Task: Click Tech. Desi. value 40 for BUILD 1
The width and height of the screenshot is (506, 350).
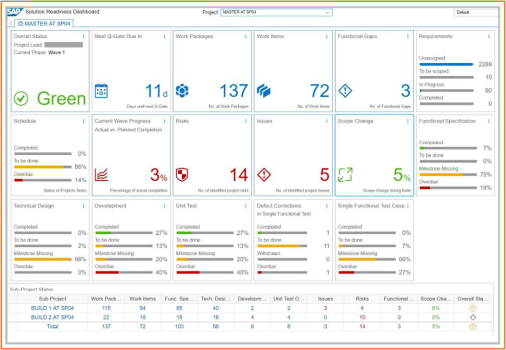Action: coord(216,308)
